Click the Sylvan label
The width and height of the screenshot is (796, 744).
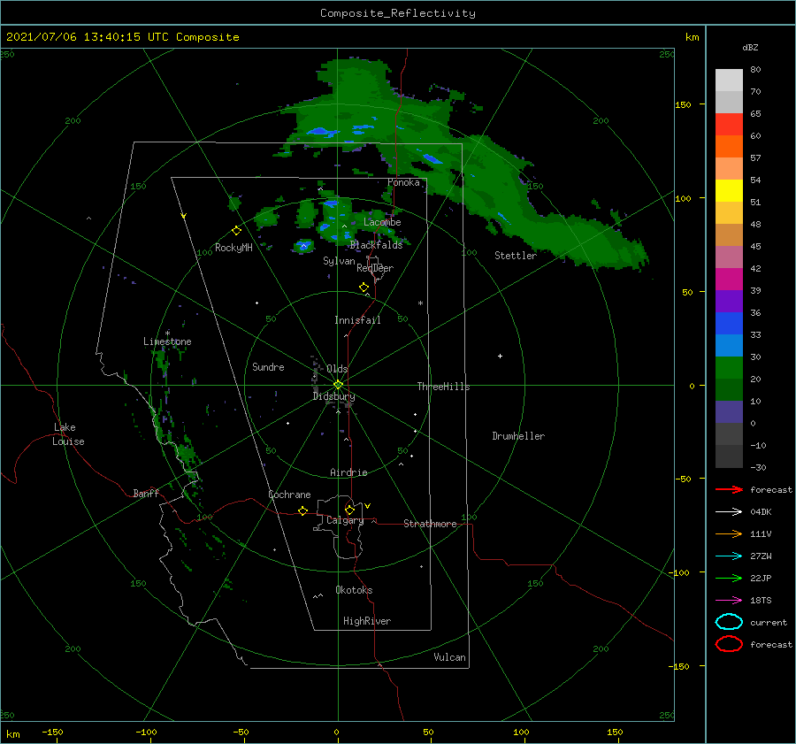339,261
